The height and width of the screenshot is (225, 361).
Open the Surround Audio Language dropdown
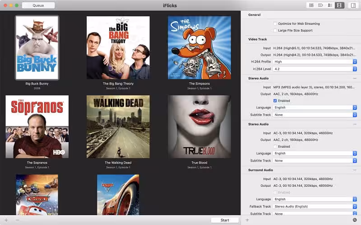click(315, 199)
